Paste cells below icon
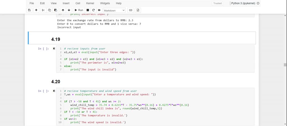287x126 pixels. pyautogui.click(x=55, y=10)
